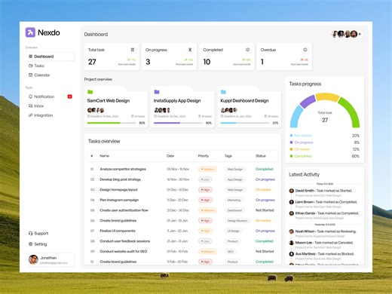The width and height of the screenshot is (392, 294).
Task: Select 'Design homepage layout' task
Action: [x=118, y=190]
